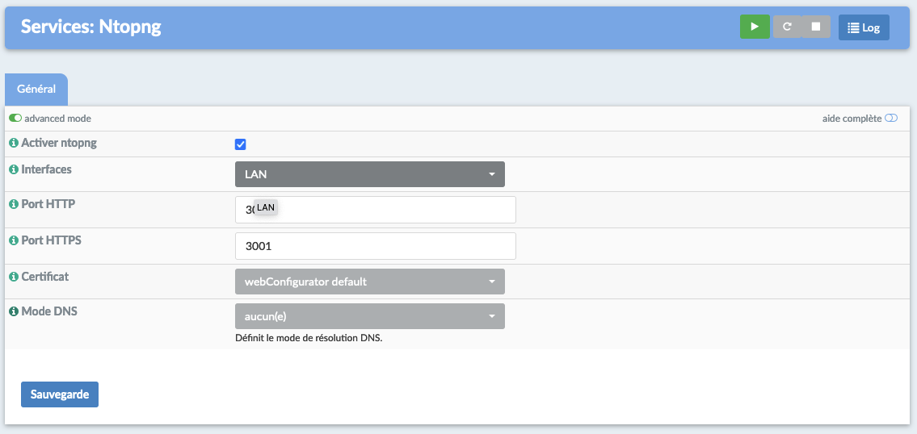917x434 pixels.
Task: Show help info icon for Certificat
Action: (x=14, y=276)
